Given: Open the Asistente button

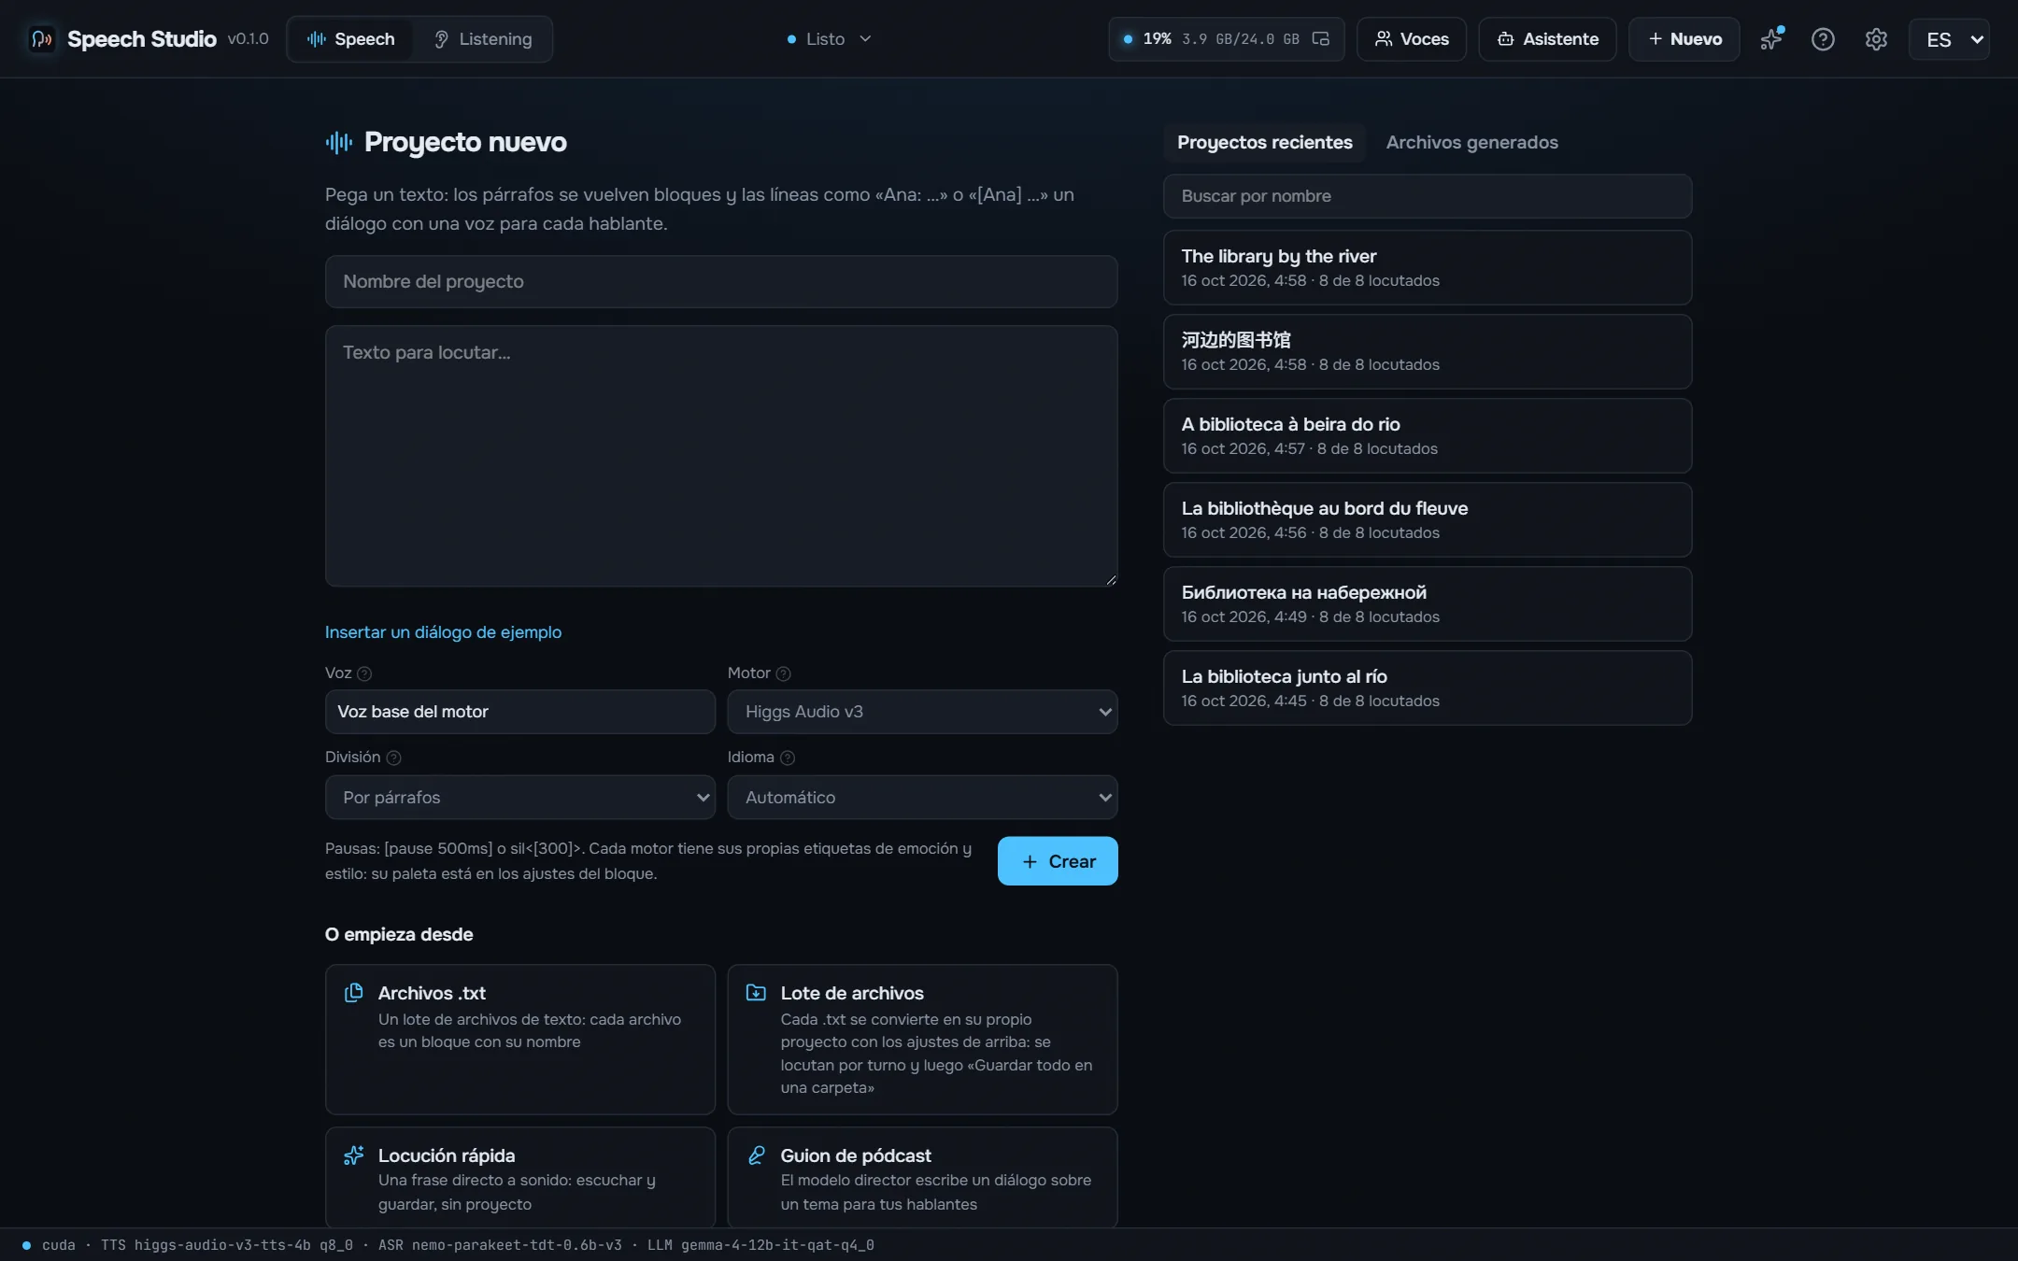Looking at the screenshot, I should (1547, 39).
